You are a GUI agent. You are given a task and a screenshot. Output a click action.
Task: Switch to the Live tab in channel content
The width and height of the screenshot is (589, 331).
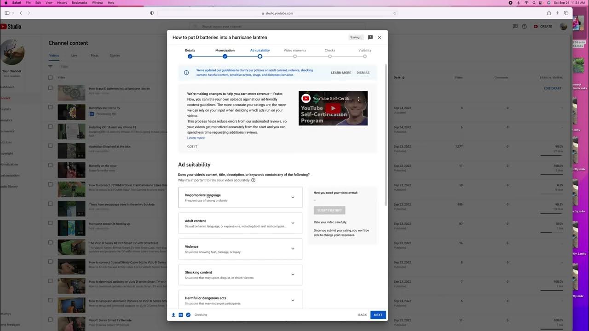click(x=74, y=55)
